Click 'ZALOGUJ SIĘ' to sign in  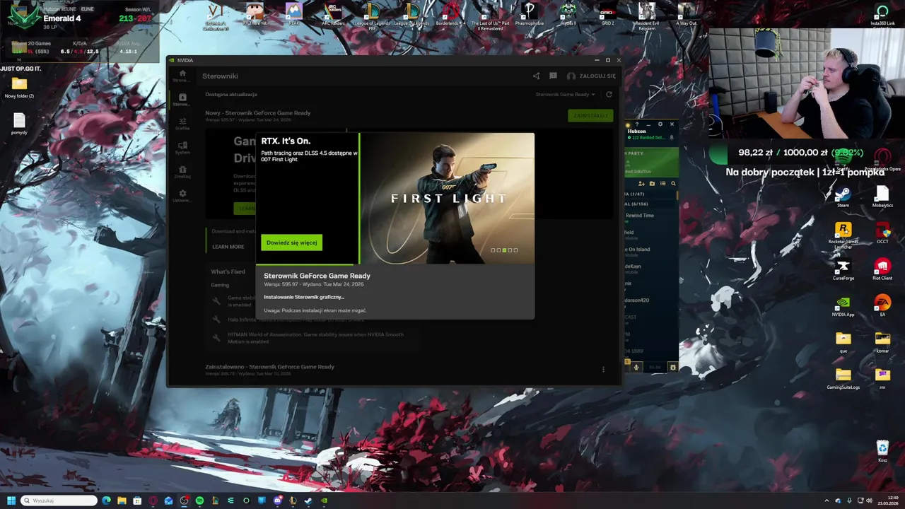[x=591, y=76]
